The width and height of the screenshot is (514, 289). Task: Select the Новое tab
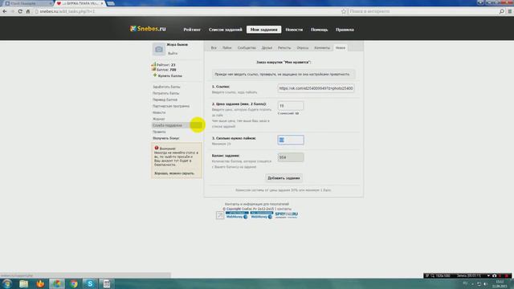click(341, 48)
